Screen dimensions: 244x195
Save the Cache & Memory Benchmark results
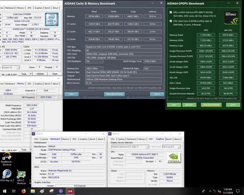tap(71, 94)
